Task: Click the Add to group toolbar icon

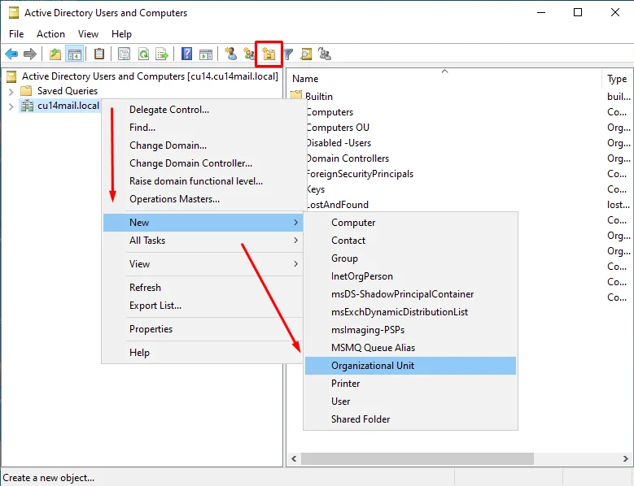Action: (x=325, y=54)
